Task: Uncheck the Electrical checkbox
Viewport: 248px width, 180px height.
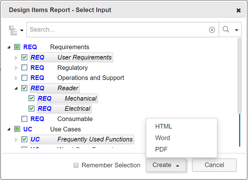Action: pyautogui.click(x=32, y=108)
